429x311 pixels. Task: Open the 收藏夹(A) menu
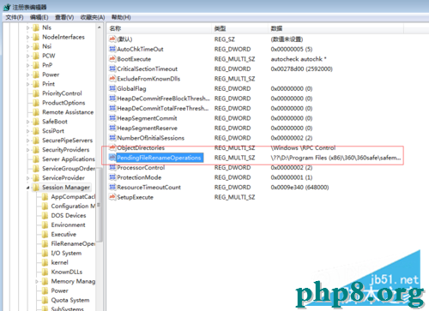pos(93,17)
